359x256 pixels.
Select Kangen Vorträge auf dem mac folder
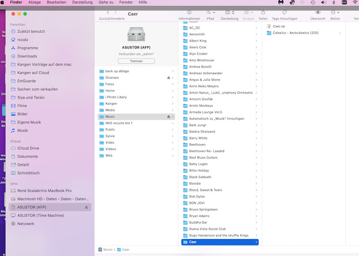44,64
